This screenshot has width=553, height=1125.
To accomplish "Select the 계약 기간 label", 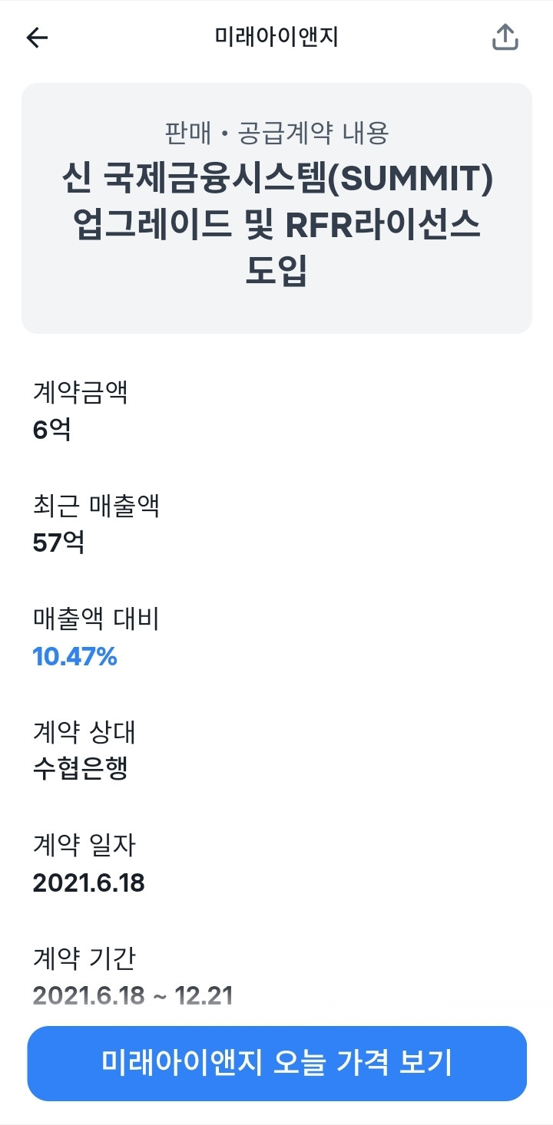I will coord(84,958).
